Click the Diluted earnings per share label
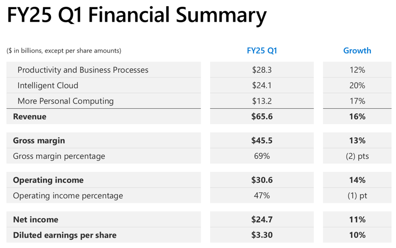The width and height of the screenshot is (396, 248). (x=65, y=235)
